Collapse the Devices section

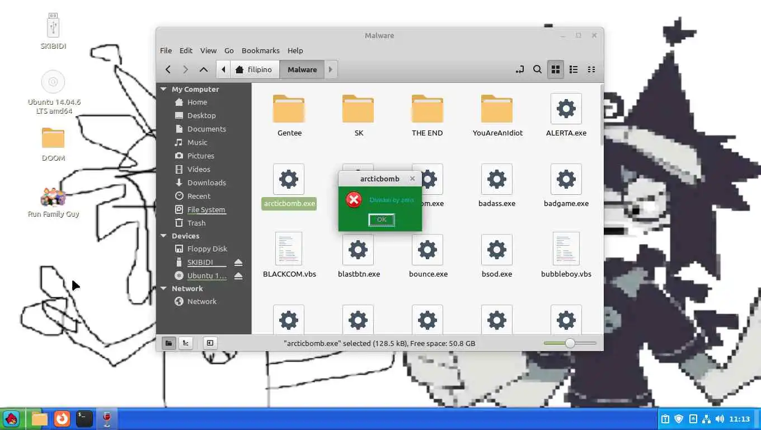pos(164,236)
